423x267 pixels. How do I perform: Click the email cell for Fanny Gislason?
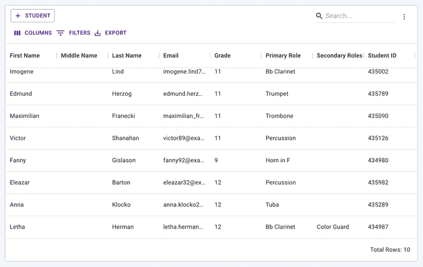point(184,160)
